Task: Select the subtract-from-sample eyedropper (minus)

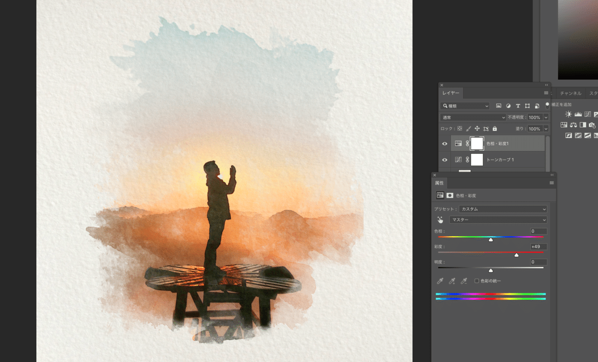Action: click(464, 281)
